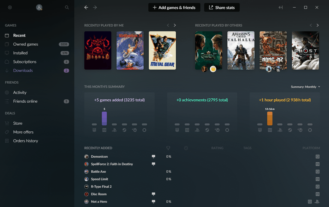Viewport: 329px width, 207px height.
Task: Click the Share stats button
Action: [x=222, y=8]
